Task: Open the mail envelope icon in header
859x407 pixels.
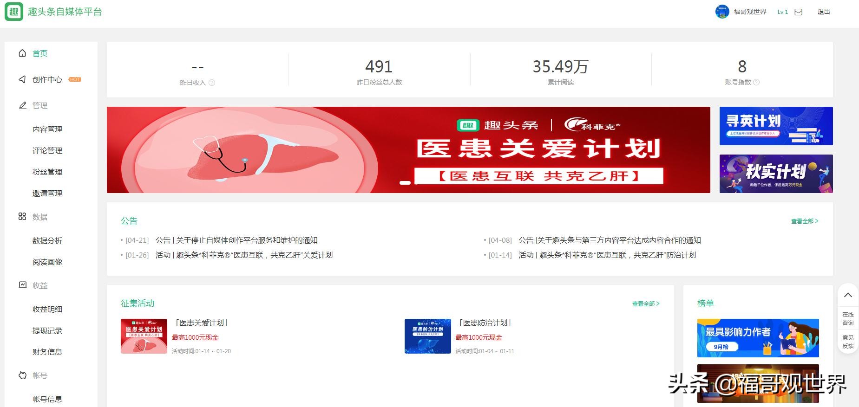Action: [x=798, y=12]
